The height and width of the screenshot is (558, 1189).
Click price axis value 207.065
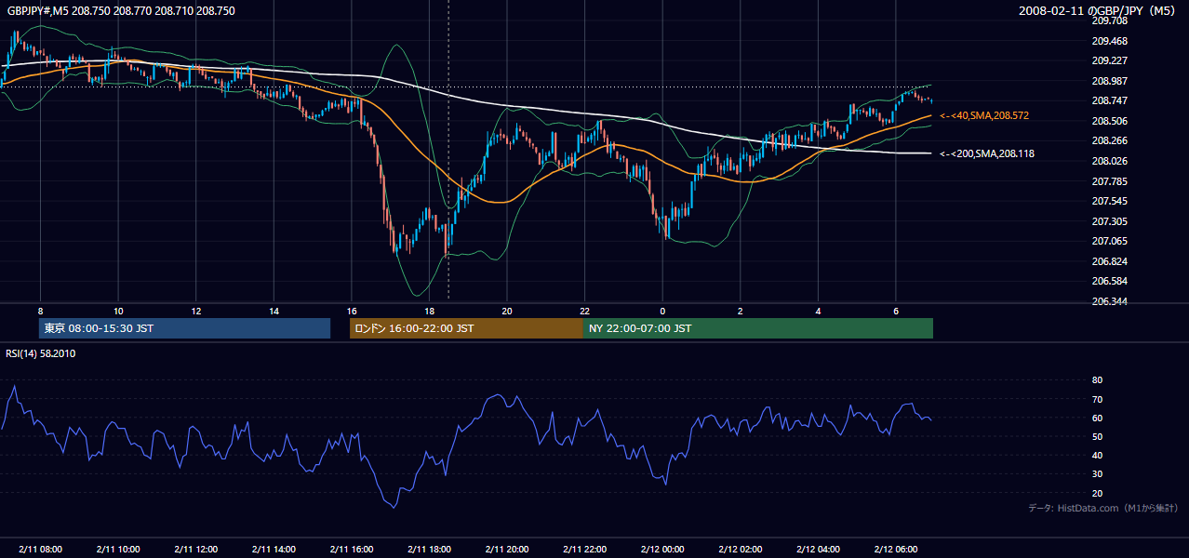click(1110, 241)
